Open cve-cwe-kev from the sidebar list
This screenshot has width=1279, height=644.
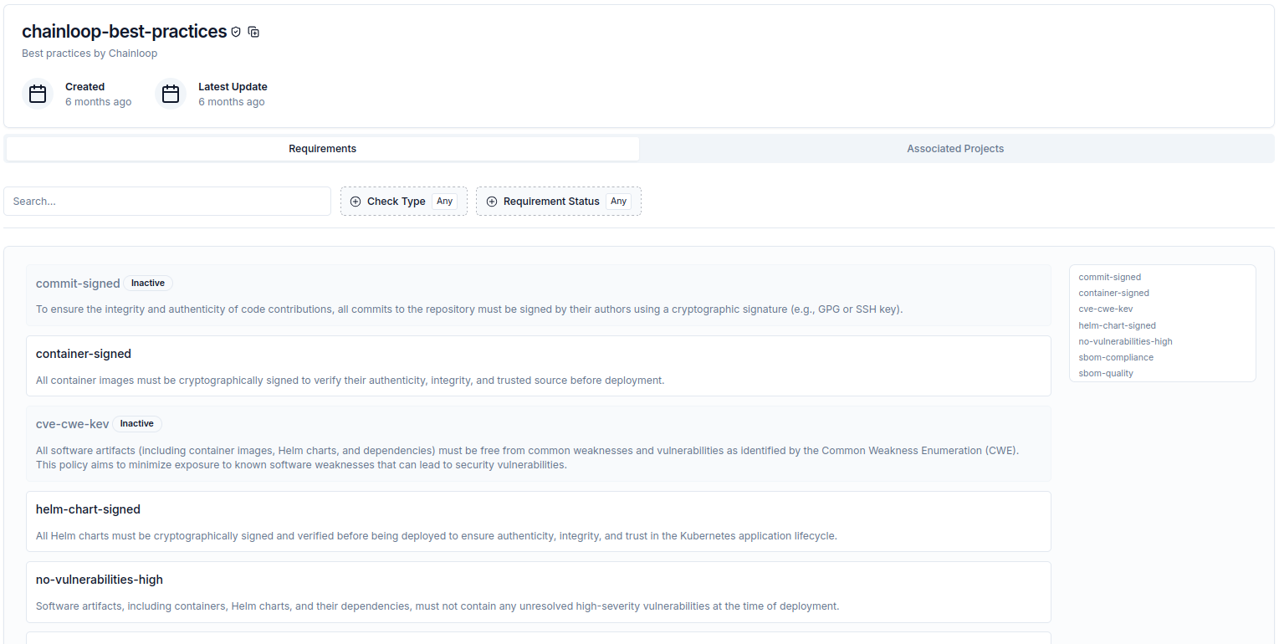pyautogui.click(x=1105, y=309)
